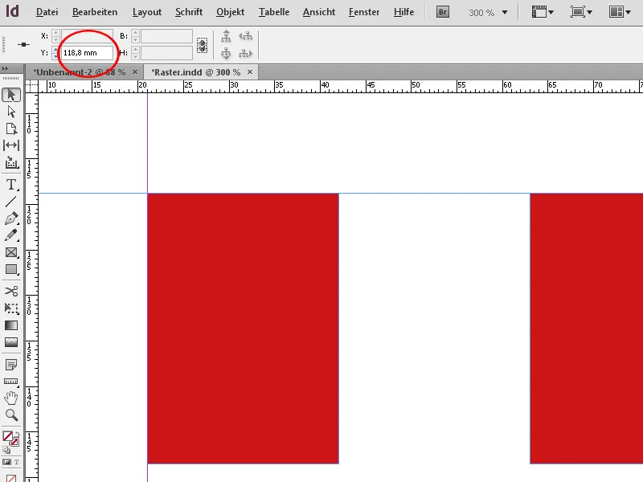Open the zoom level dropdown
This screenshot has width=643, height=482.
(505, 12)
